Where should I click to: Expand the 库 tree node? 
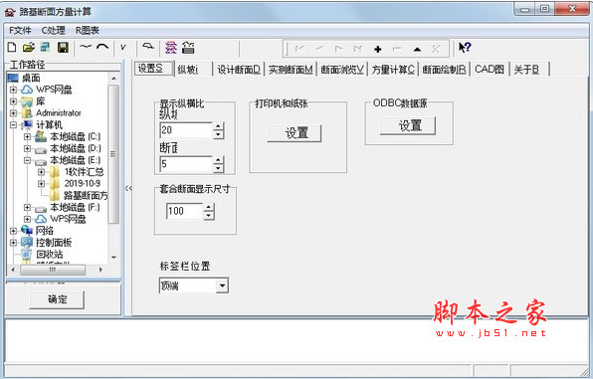point(13,101)
